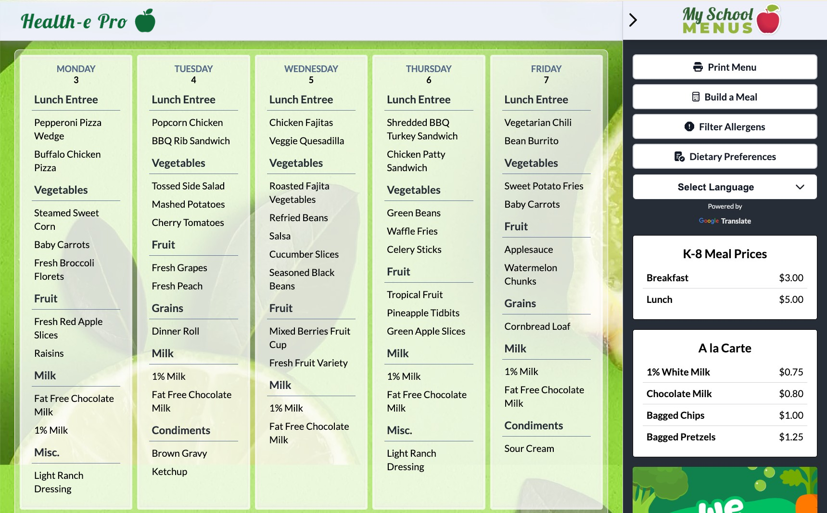Click the Print Menu button
Viewport: 827px width, 513px height.
(x=725, y=67)
